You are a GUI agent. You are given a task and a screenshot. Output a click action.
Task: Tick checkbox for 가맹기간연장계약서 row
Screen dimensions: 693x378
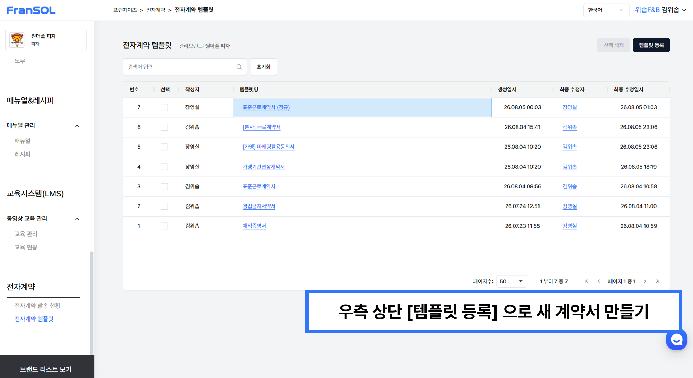coord(164,167)
